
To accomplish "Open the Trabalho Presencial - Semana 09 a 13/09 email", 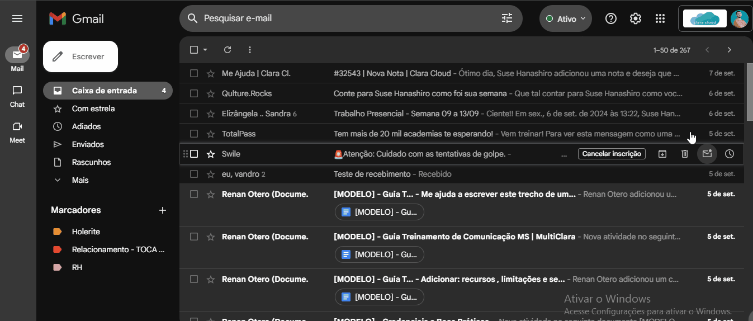I will click(x=462, y=114).
